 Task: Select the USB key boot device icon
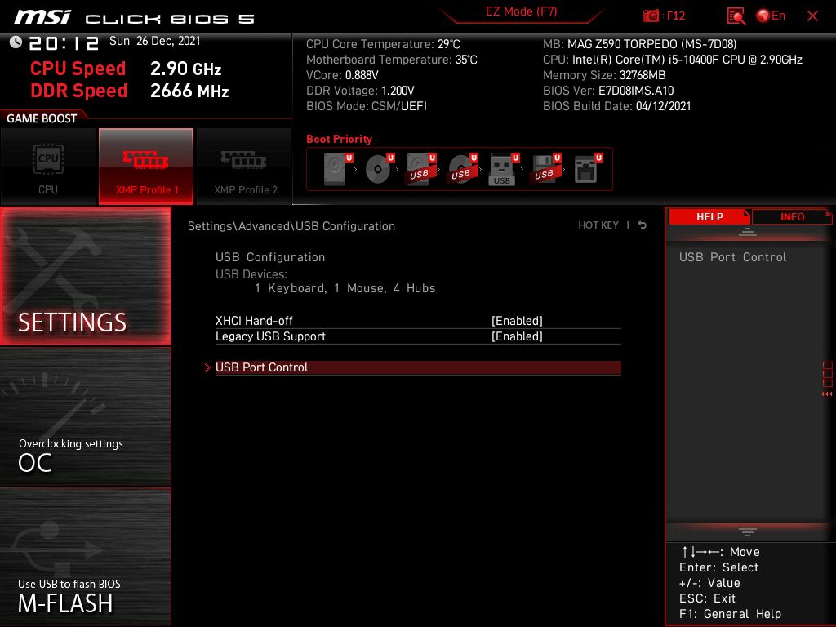point(502,170)
